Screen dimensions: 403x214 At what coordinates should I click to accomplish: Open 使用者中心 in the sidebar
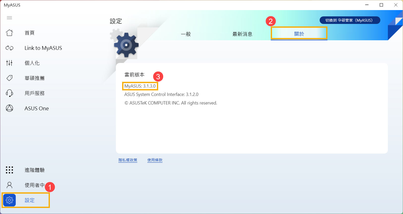tap(35, 185)
